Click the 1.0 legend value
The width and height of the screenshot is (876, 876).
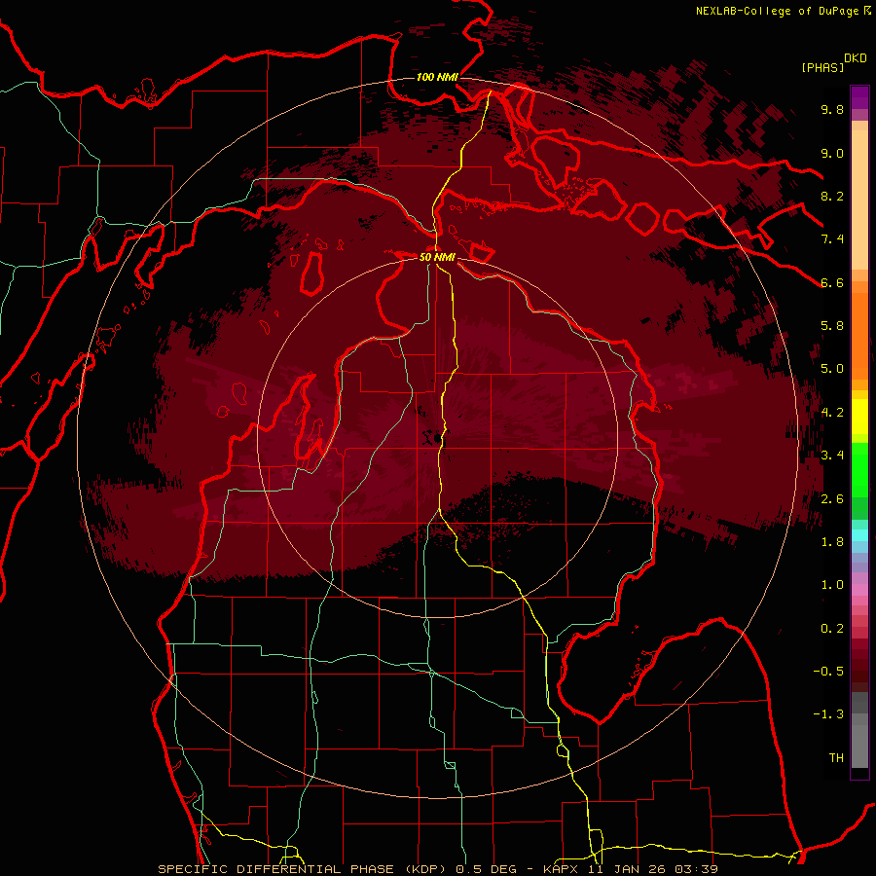832,585
